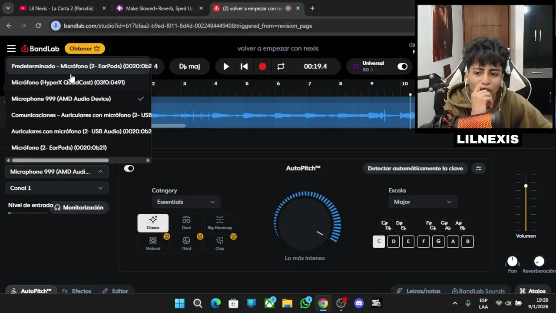Collapse the Microphone 999 input device dropdown
This screenshot has height=313, width=556.
coord(57,172)
